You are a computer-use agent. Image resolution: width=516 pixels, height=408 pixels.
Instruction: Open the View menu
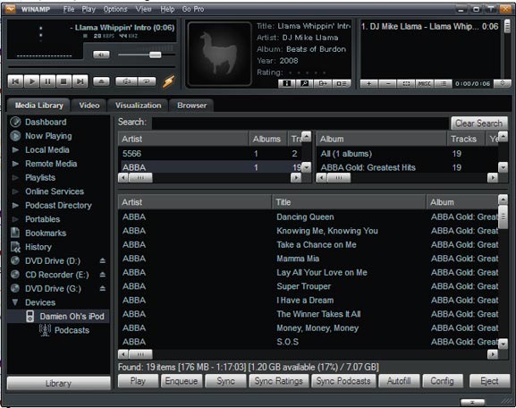pyautogui.click(x=143, y=9)
